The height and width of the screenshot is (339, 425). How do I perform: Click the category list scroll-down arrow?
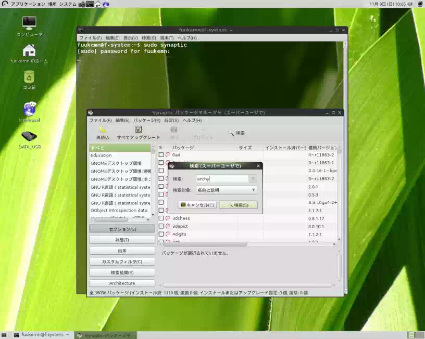153,215
